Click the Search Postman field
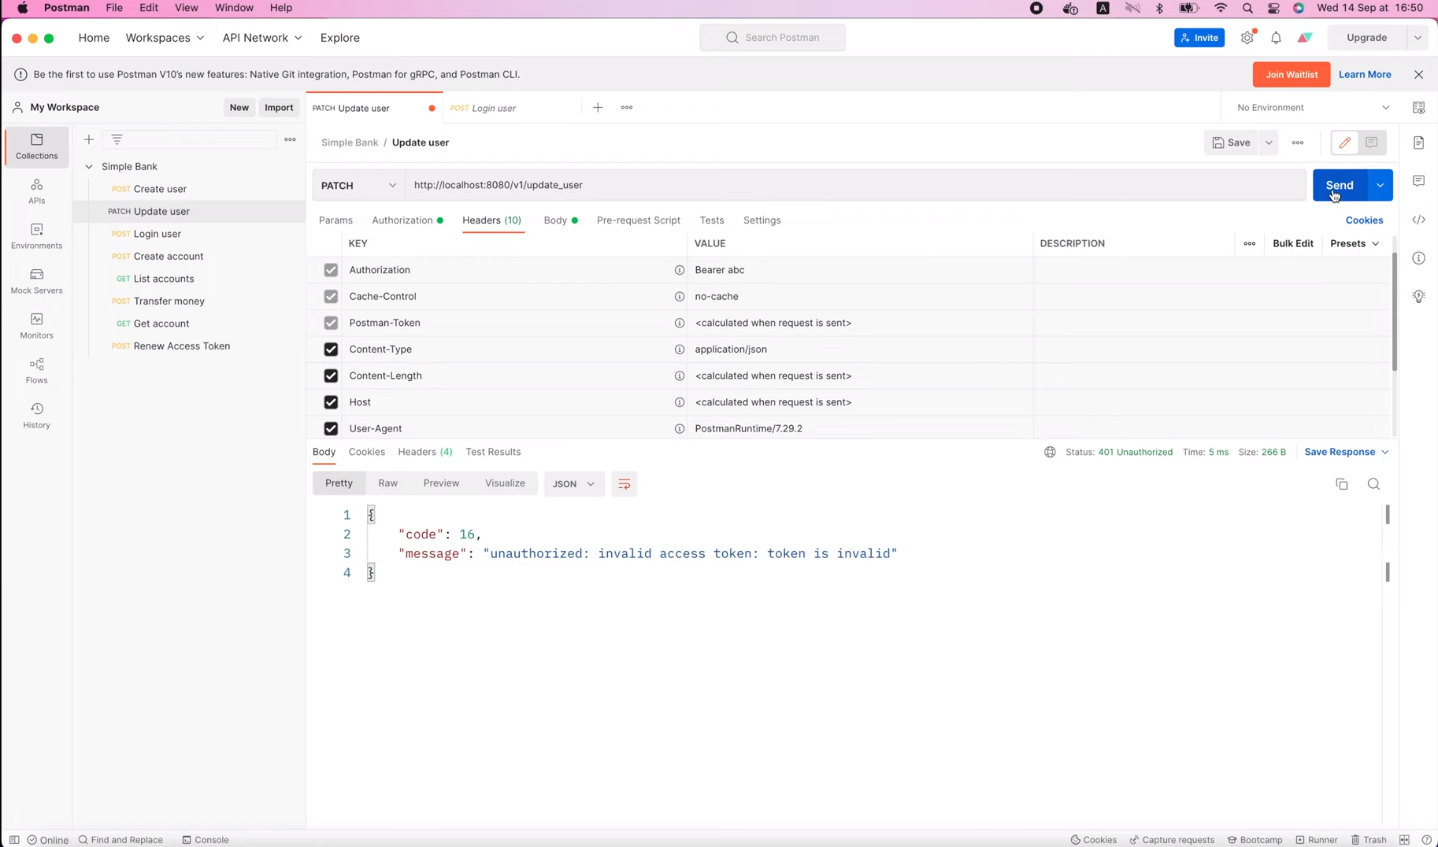Screen dimensions: 1438x847 pyautogui.click(x=773, y=38)
